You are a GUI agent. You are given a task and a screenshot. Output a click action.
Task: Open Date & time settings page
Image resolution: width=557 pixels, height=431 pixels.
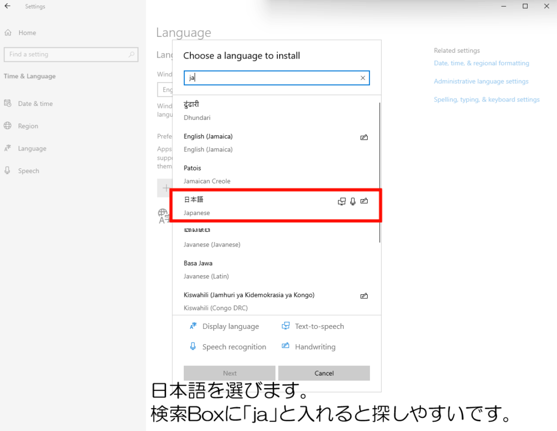(x=35, y=104)
